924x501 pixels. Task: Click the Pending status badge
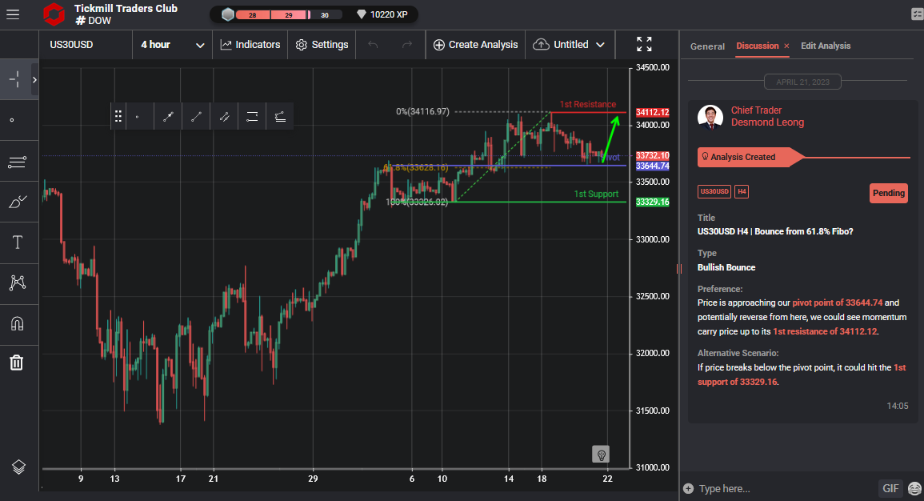click(889, 193)
